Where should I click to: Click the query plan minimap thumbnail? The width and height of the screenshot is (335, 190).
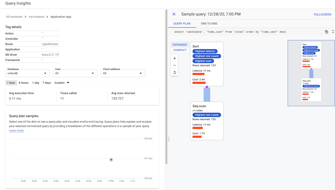311,73
